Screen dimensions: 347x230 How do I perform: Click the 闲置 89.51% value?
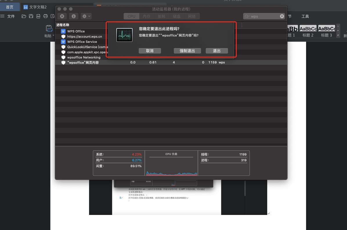click(136, 166)
